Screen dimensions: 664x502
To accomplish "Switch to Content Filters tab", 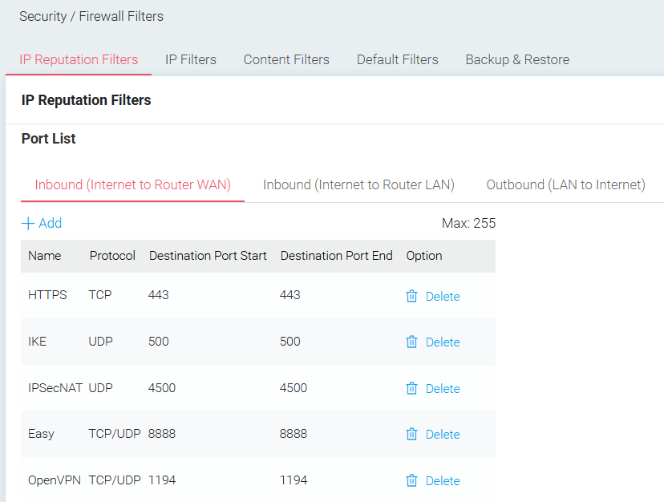I will (x=286, y=59).
